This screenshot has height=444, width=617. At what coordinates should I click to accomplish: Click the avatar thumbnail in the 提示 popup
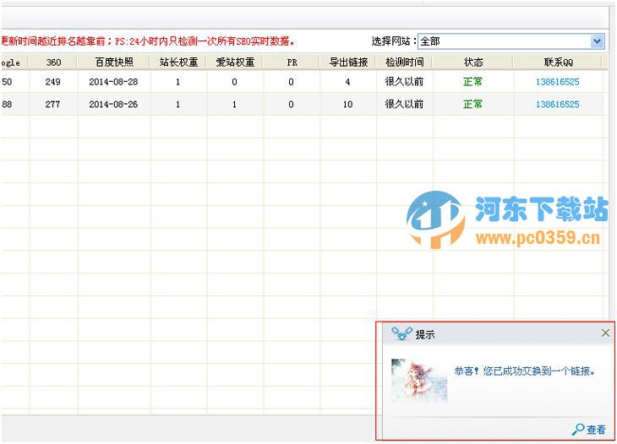tap(419, 381)
